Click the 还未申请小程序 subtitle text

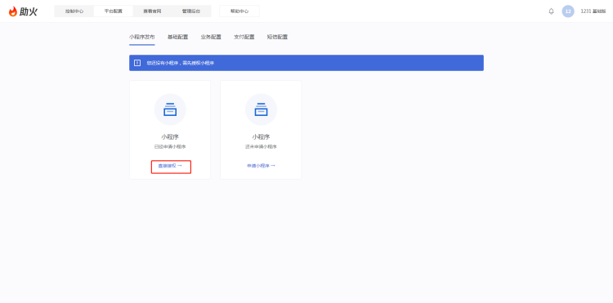click(x=262, y=147)
